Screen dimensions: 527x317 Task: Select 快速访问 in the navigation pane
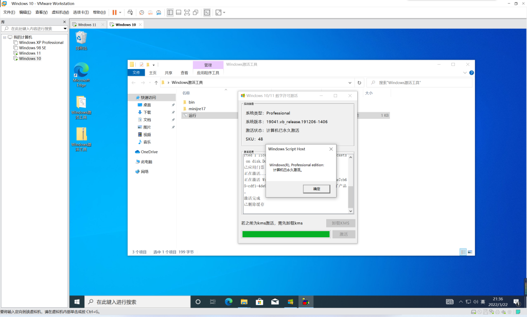point(148,97)
